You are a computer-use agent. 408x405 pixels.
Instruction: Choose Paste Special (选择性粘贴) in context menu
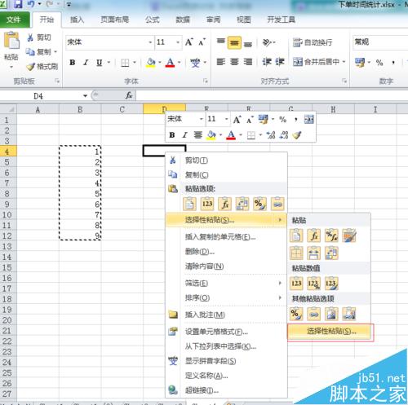click(x=226, y=220)
